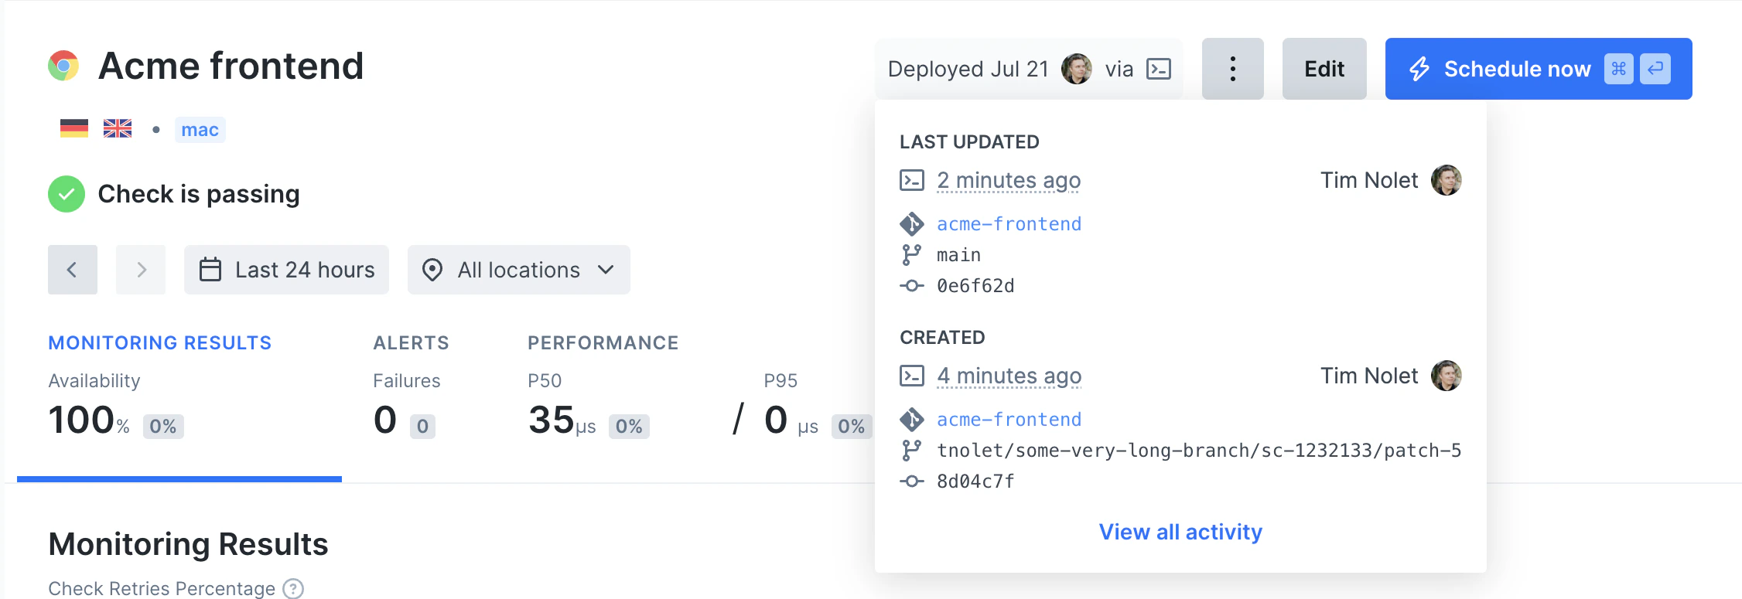Switch to the MONITORING RESULTS tab
Screen dimensions: 1742x599
(x=159, y=342)
